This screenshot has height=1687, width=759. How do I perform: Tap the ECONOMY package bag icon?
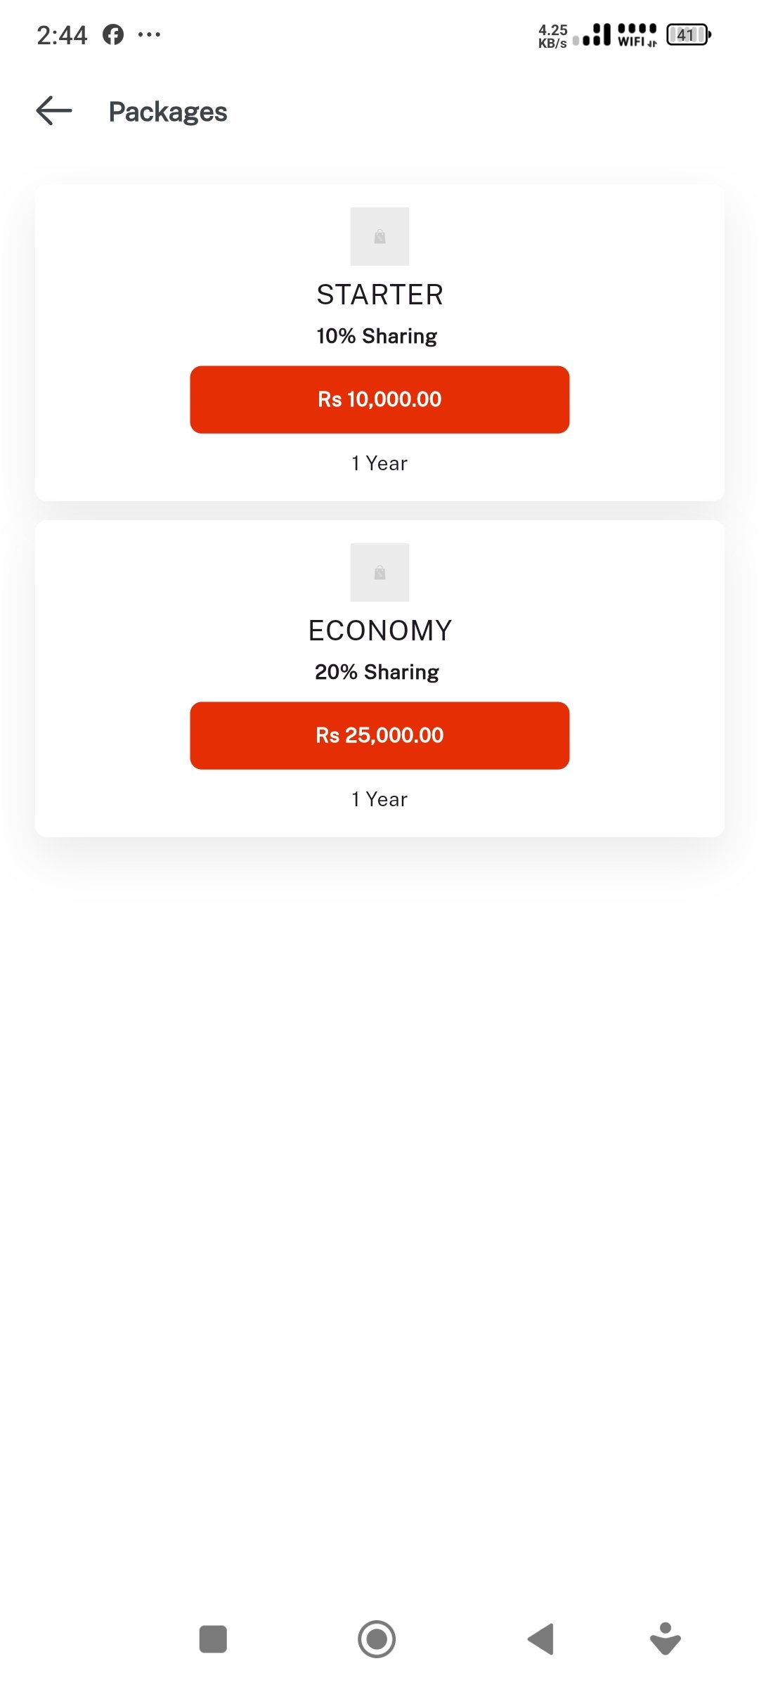point(379,572)
